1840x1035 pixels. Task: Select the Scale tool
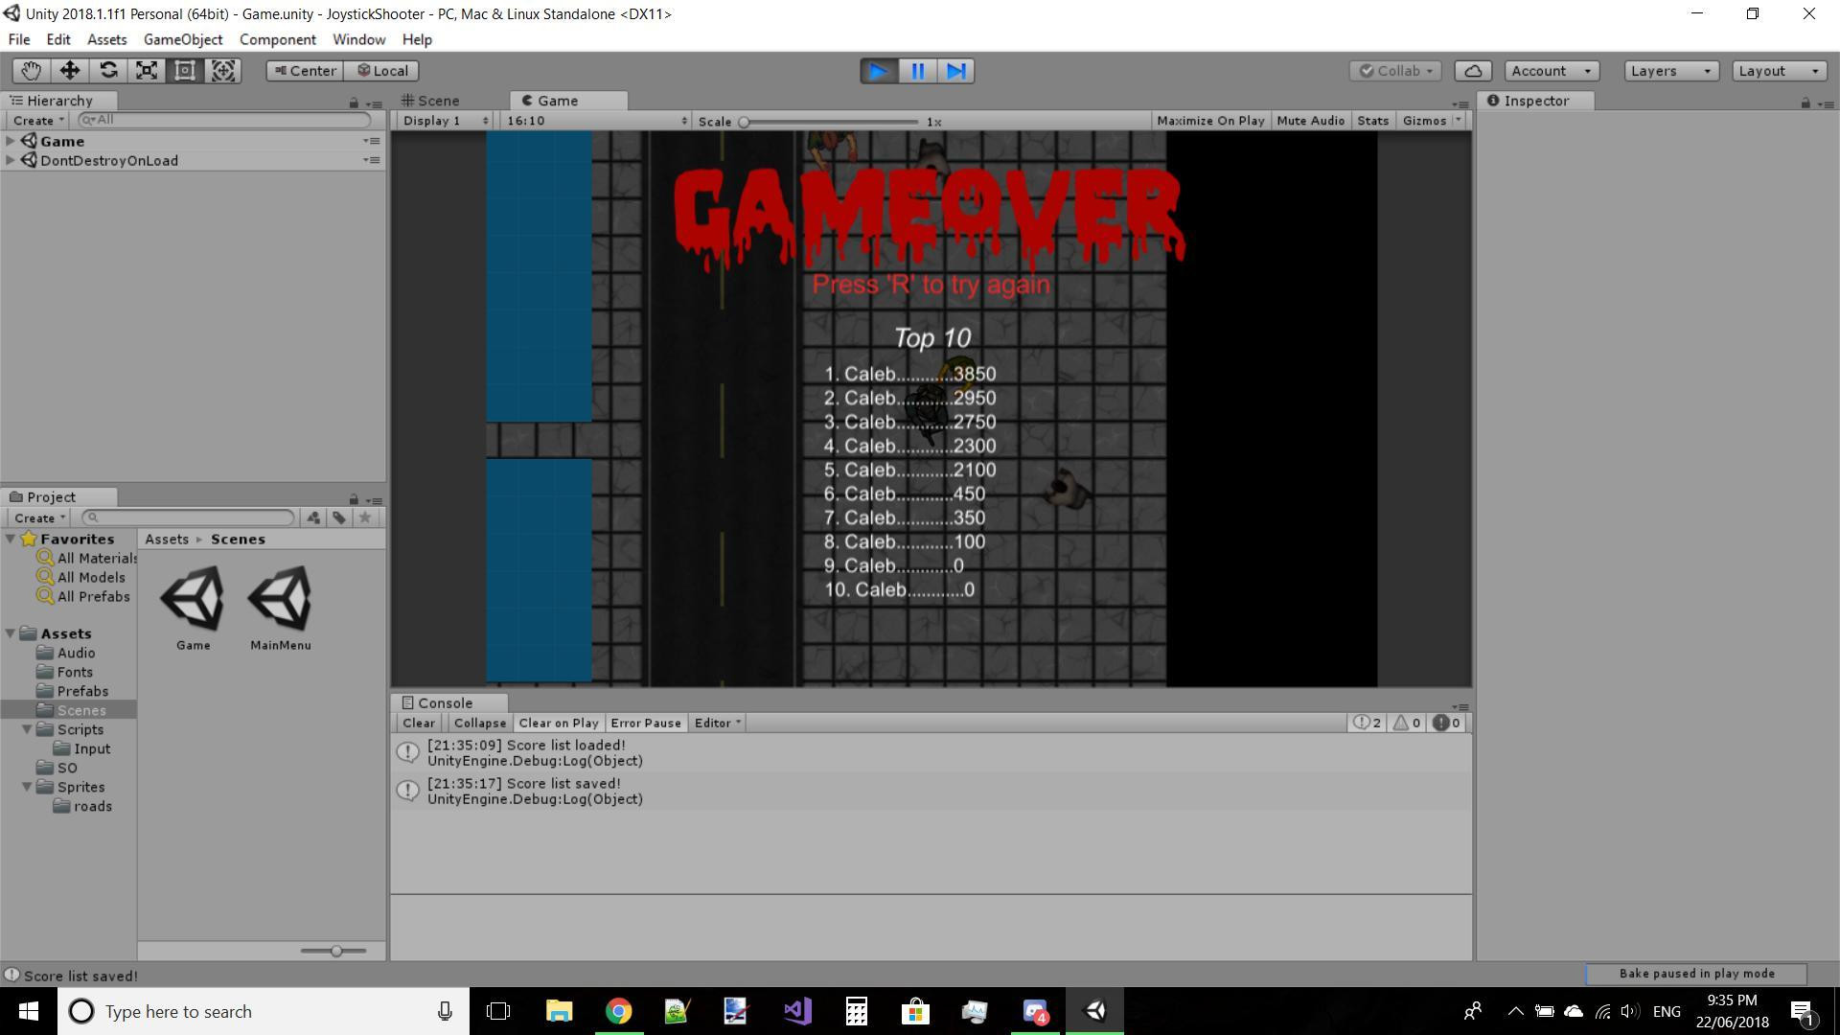point(147,71)
